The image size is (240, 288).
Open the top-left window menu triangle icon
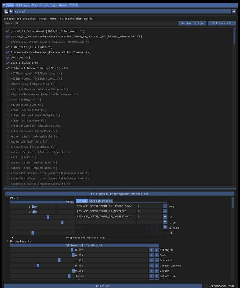[x=4, y=5]
